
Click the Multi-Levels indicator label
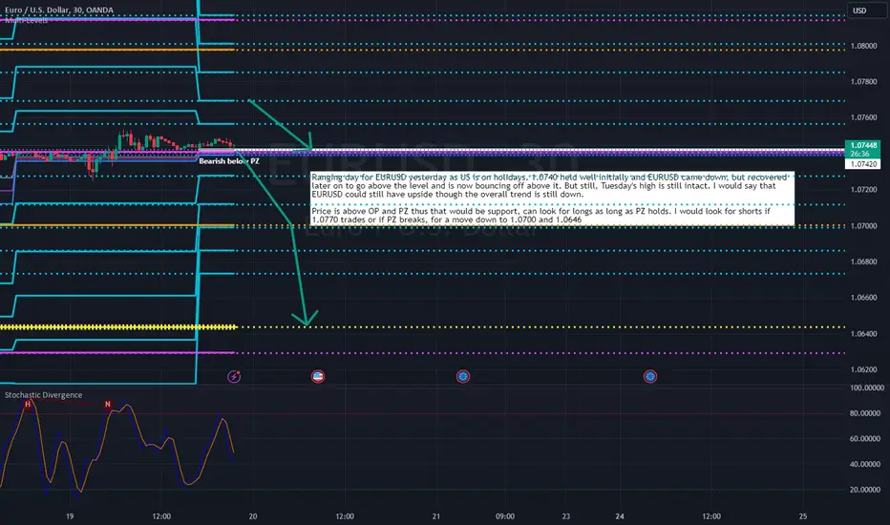pyautogui.click(x=26, y=21)
